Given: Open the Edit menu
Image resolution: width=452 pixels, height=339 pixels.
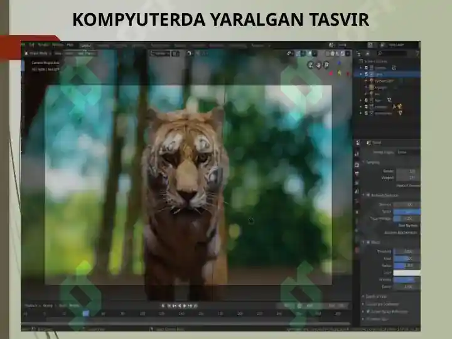Looking at the screenshot, I should click(x=32, y=45).
